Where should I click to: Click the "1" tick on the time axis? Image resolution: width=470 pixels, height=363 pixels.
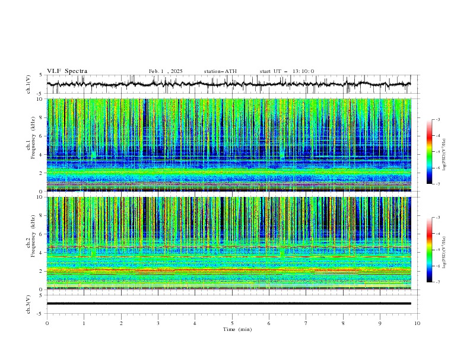84,323
